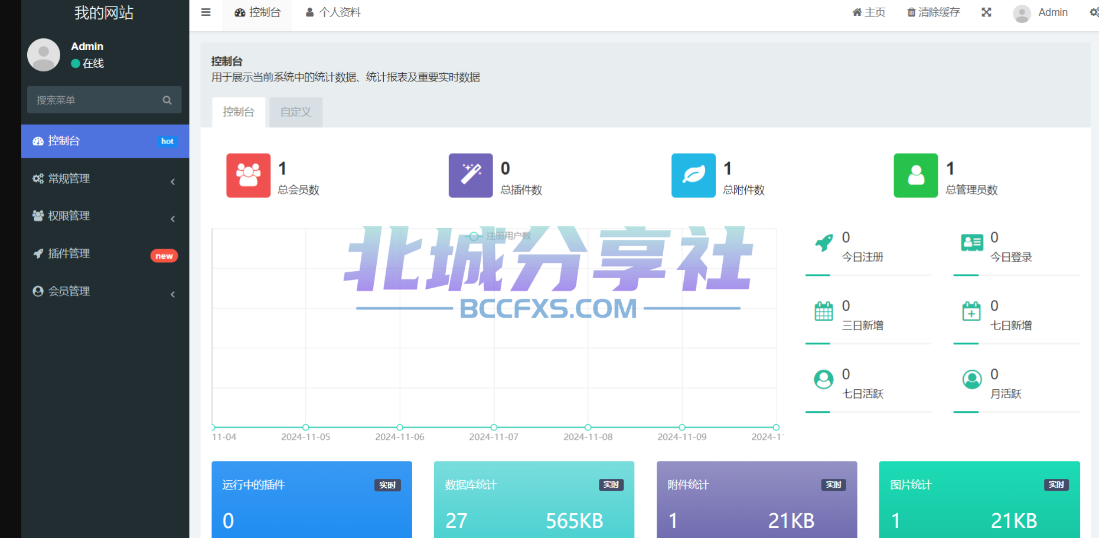
Task: Click the 七日活跃 user circle icon
Action: tap(824, 379)
